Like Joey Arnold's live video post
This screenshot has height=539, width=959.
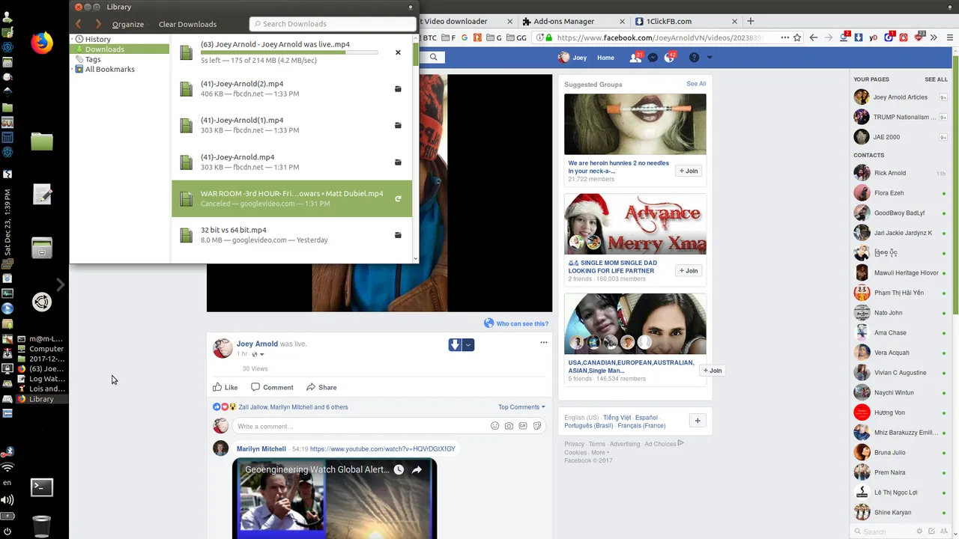pyautogui.click(x=226, y=387)
